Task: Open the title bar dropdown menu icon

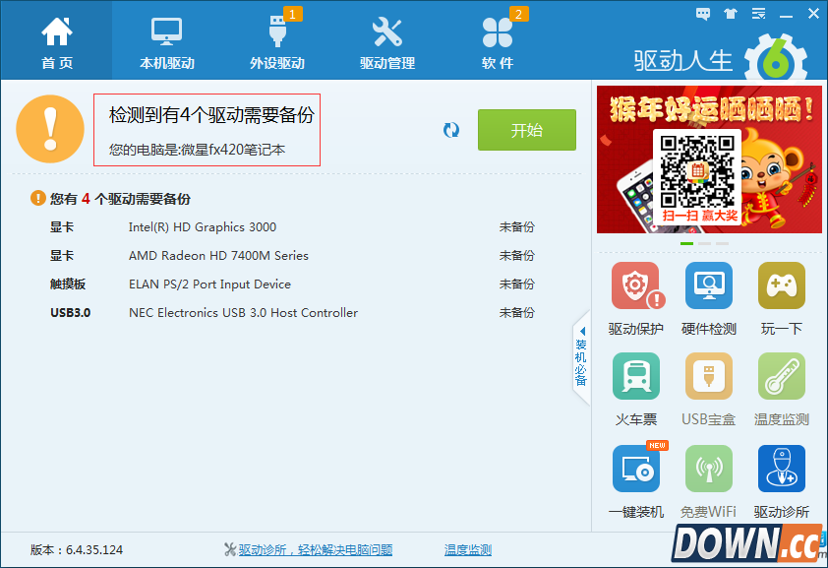Action: click(x=758, y=14)
